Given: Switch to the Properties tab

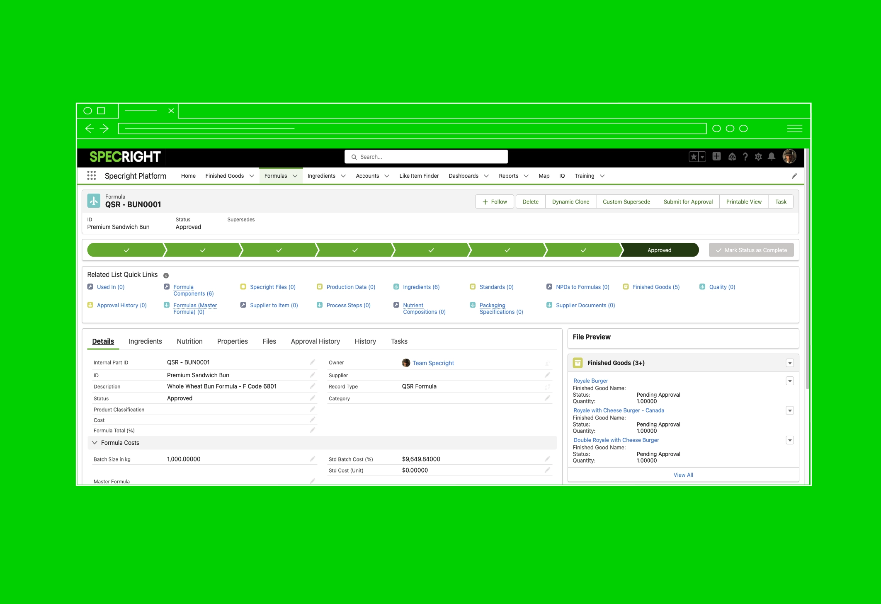Looking at the screenshot, I should [x=233, y=341].
